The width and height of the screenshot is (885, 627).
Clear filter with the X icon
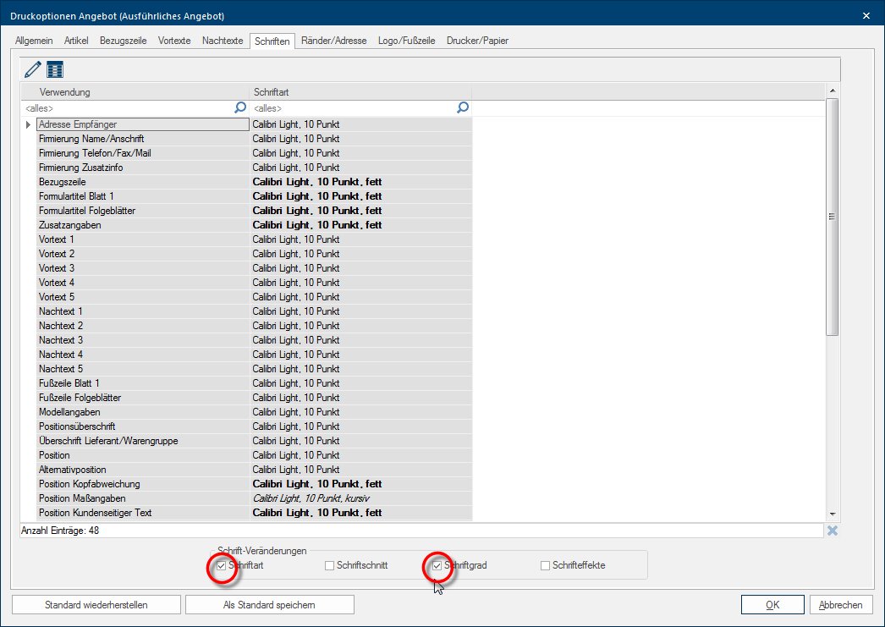[833, 531]
